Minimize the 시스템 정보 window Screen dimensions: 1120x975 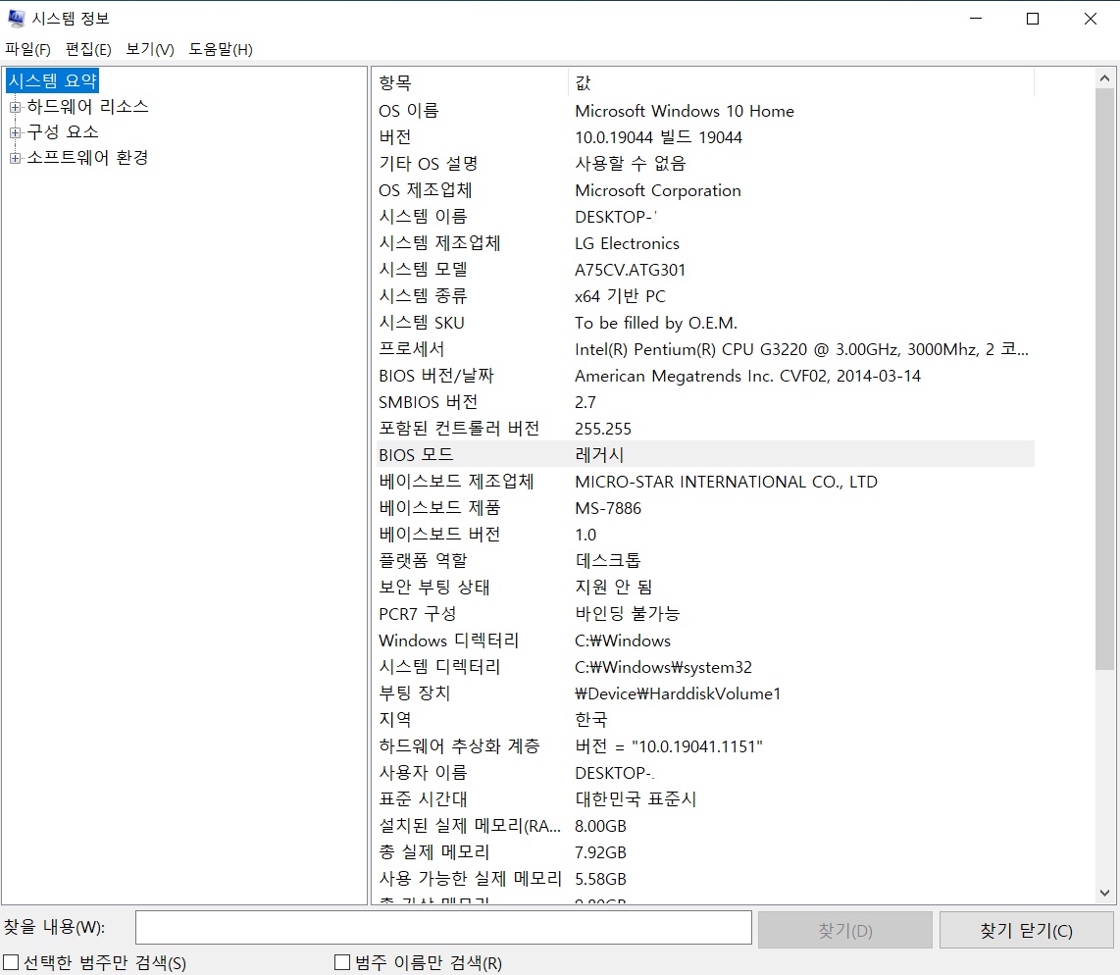pos(976,19)
